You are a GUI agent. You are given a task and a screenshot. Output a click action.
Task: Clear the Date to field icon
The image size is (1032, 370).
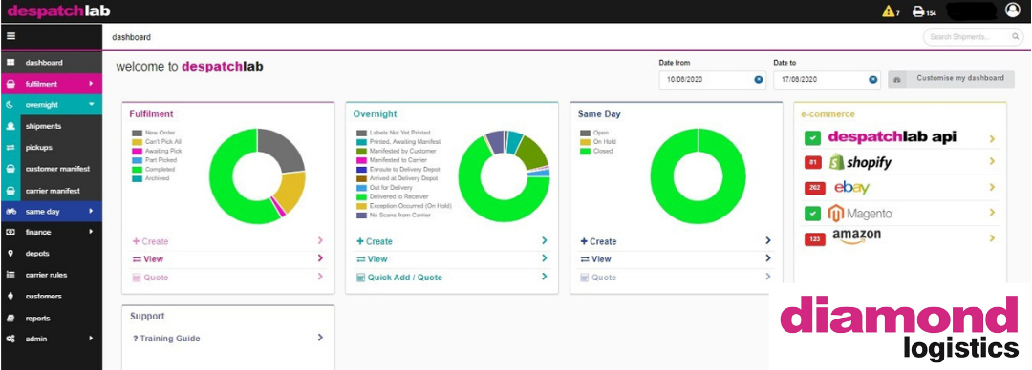[872, 79]
